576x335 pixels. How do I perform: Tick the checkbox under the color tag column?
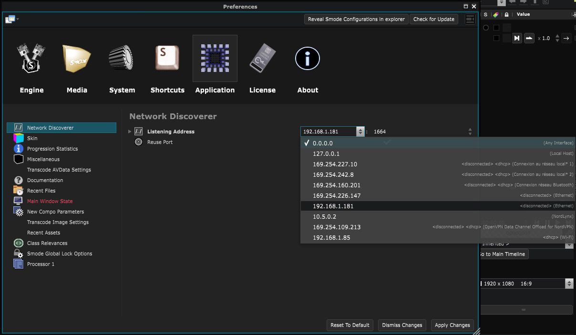pyautogui.click(x=496, y=28)
